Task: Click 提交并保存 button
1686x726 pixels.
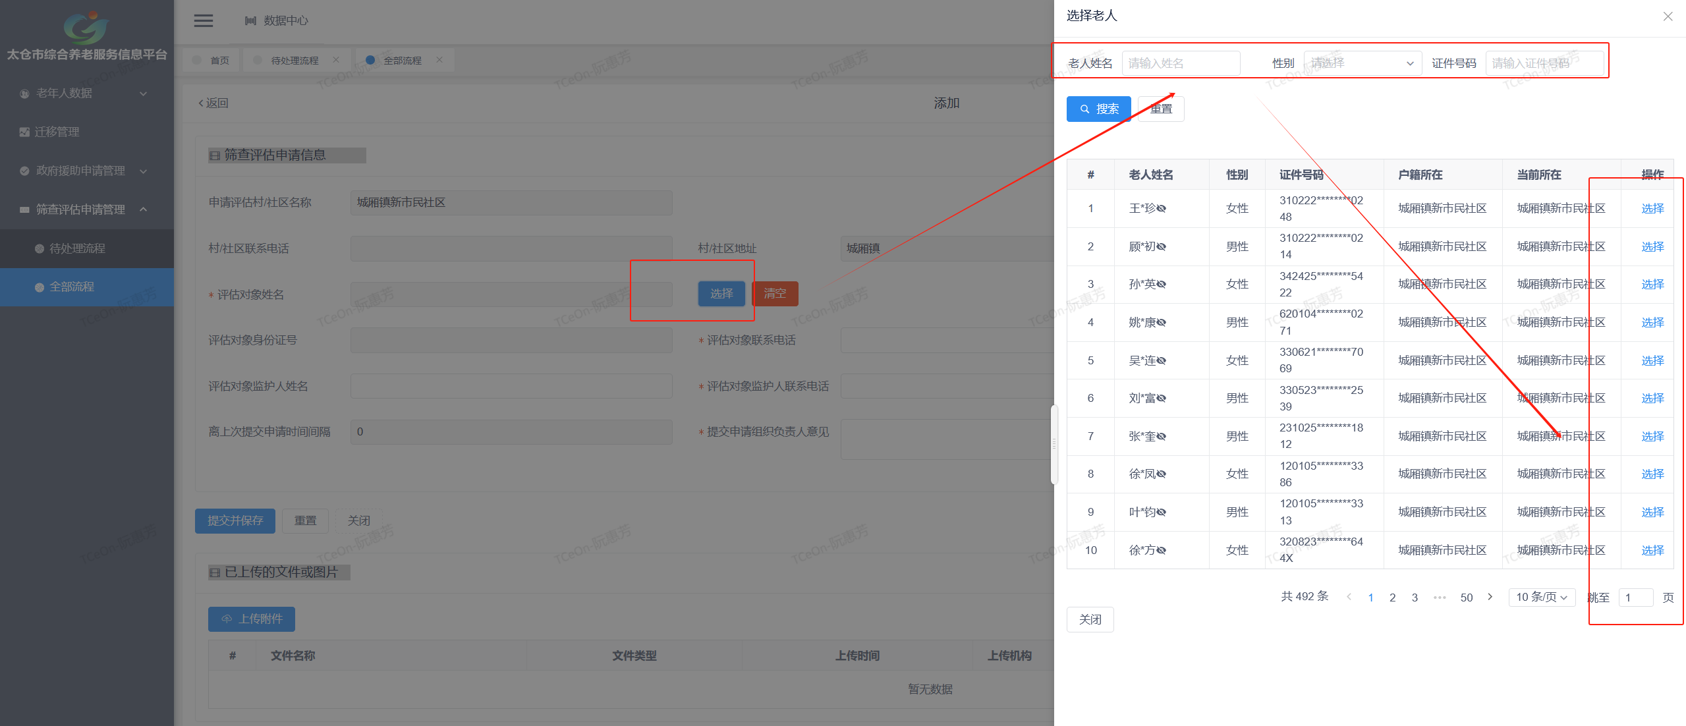Action: pos(235,520)
